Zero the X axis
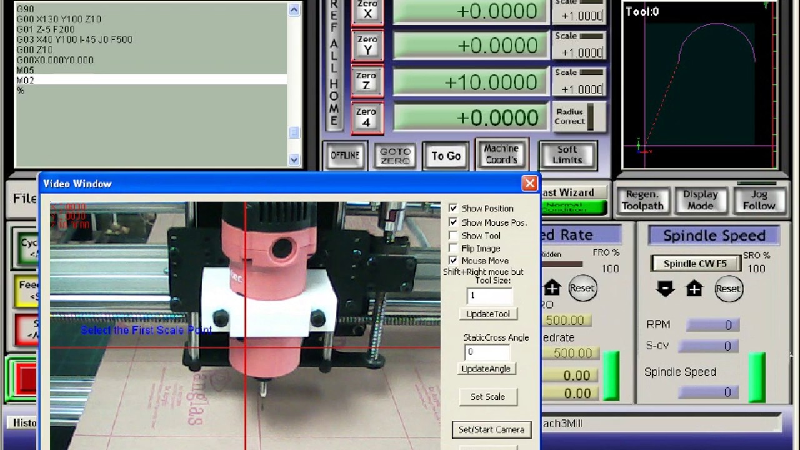The width and height of the screenshot is (800, 450). (x=367, y=11)
